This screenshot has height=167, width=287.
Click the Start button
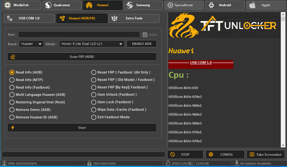click(x=82, y=128)
